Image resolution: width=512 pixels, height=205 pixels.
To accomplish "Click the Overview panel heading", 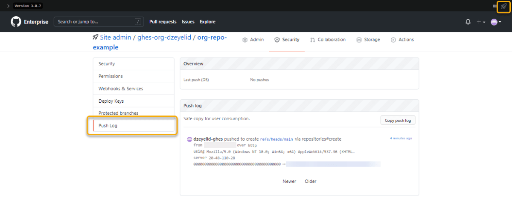I will (x=193, y=64).
